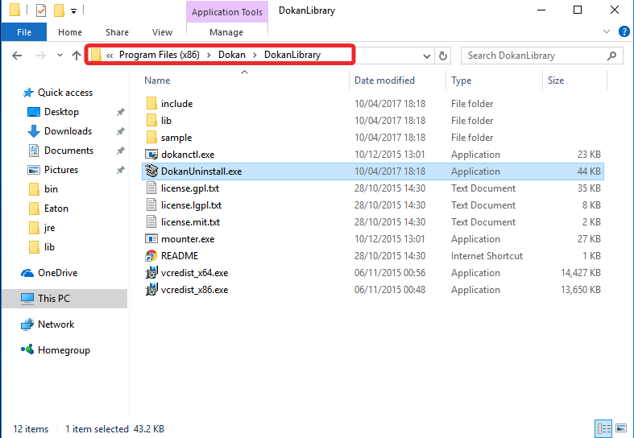Select the include folder icon
Image resolution: width=634 pixels, height=438 pixels.
coord(151,103)
